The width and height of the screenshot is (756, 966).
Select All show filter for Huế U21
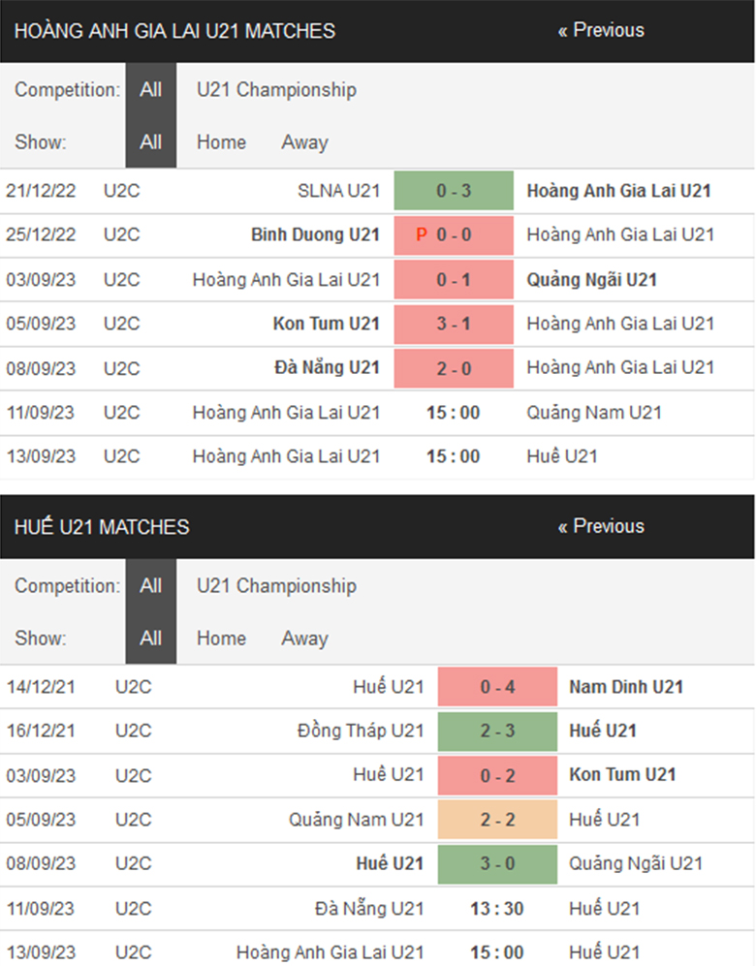click(150, 638)
